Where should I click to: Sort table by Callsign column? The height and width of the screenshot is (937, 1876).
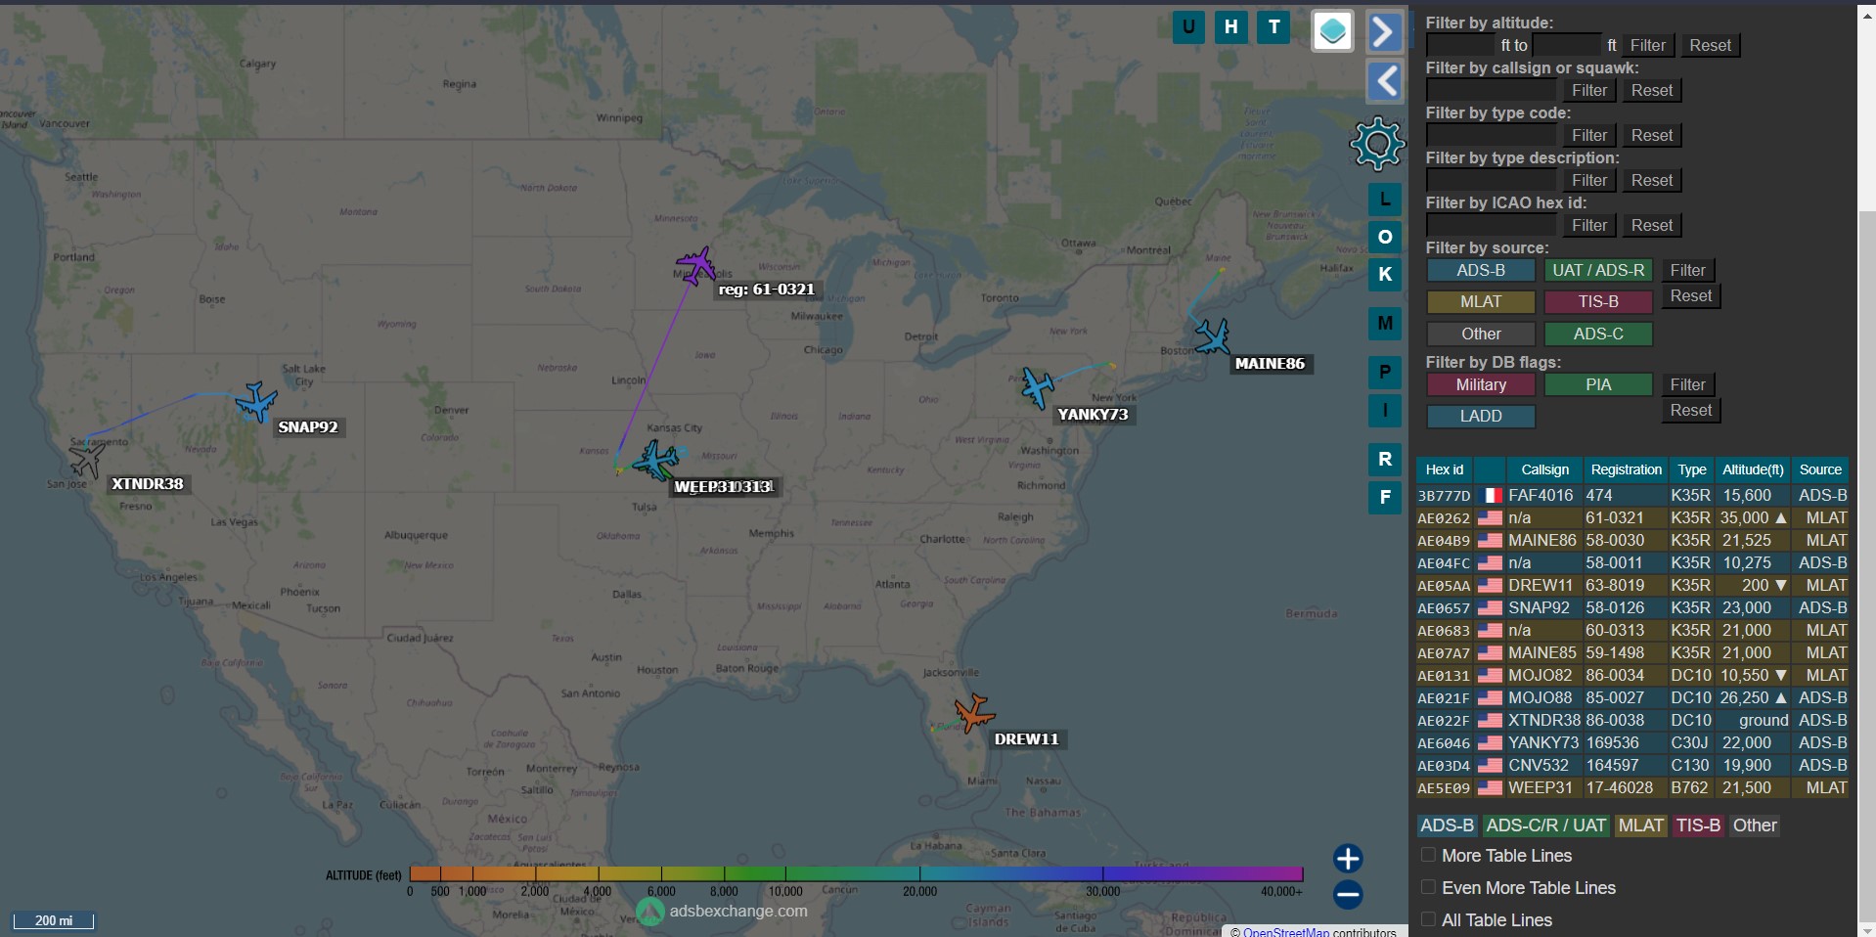tap(1544, 469)
